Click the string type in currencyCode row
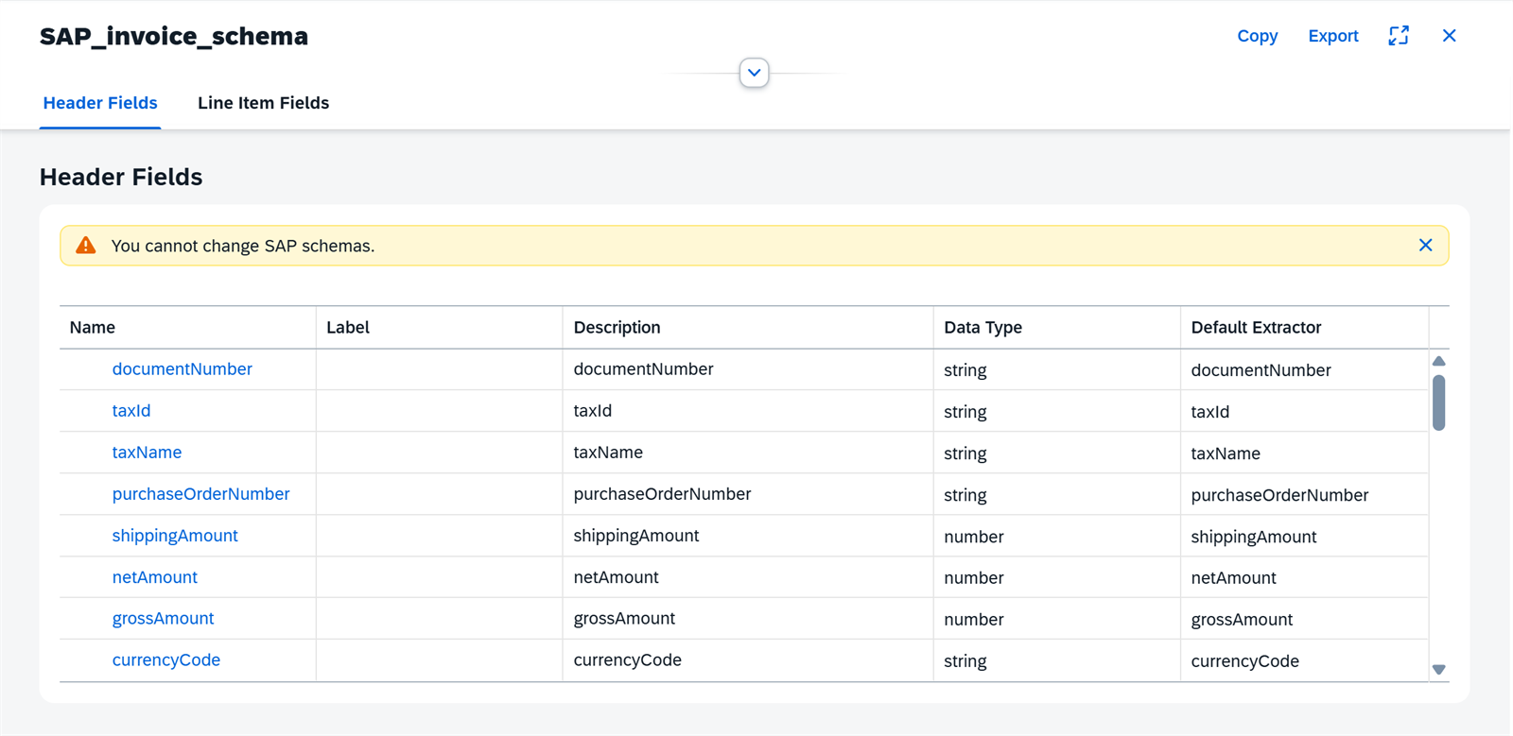Viewport: 1513px width, 736px height. [1057, 660]
